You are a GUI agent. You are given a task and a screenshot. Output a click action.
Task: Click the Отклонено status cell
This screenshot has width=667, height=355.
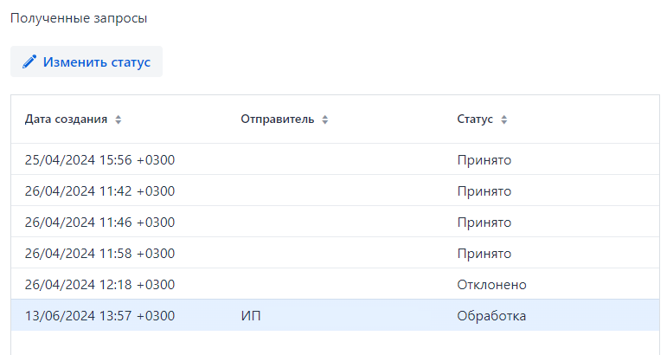point(491,285)
